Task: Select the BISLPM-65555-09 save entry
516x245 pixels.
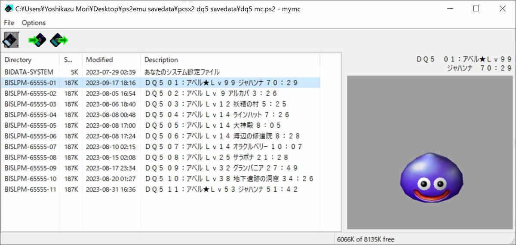Action: pyautogui.click(x=160, y=168)
